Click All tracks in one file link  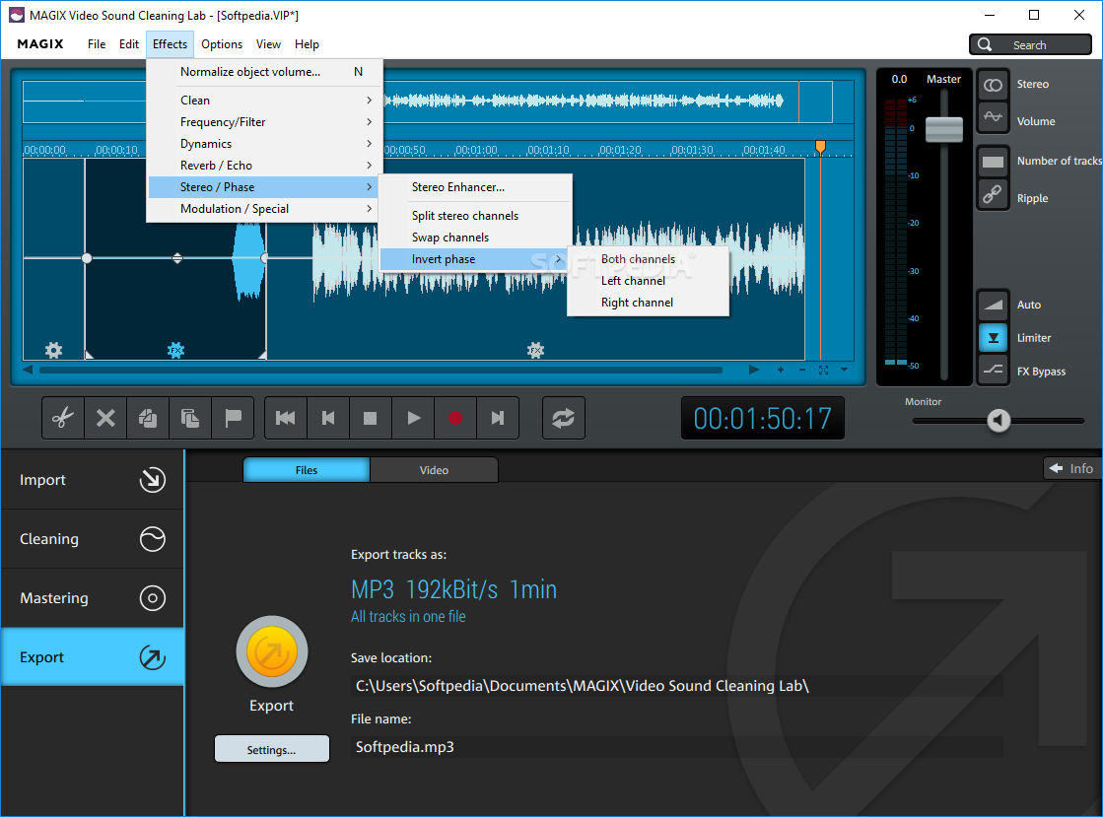tap(408, 617)
